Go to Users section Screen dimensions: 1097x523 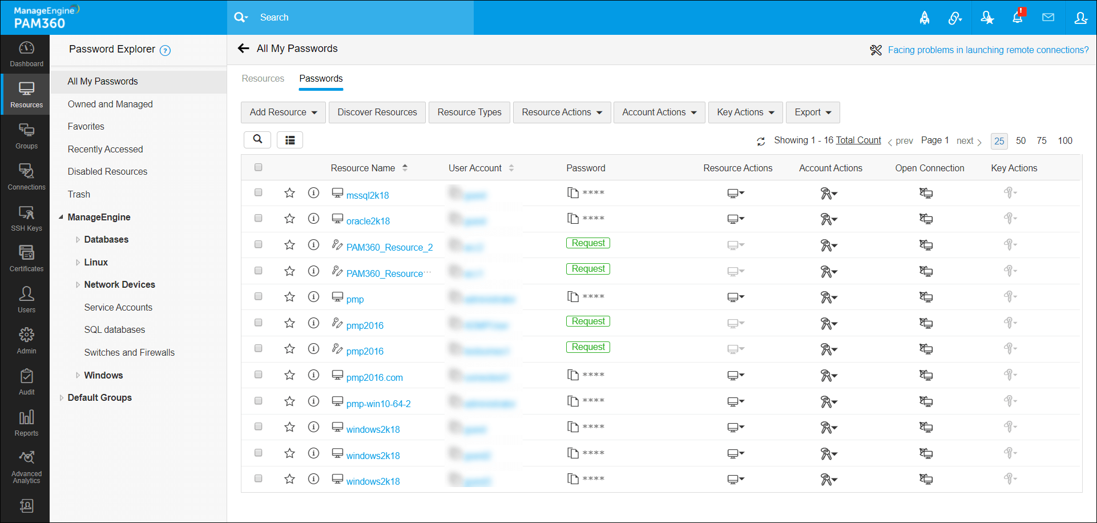(x=26, y=301)
